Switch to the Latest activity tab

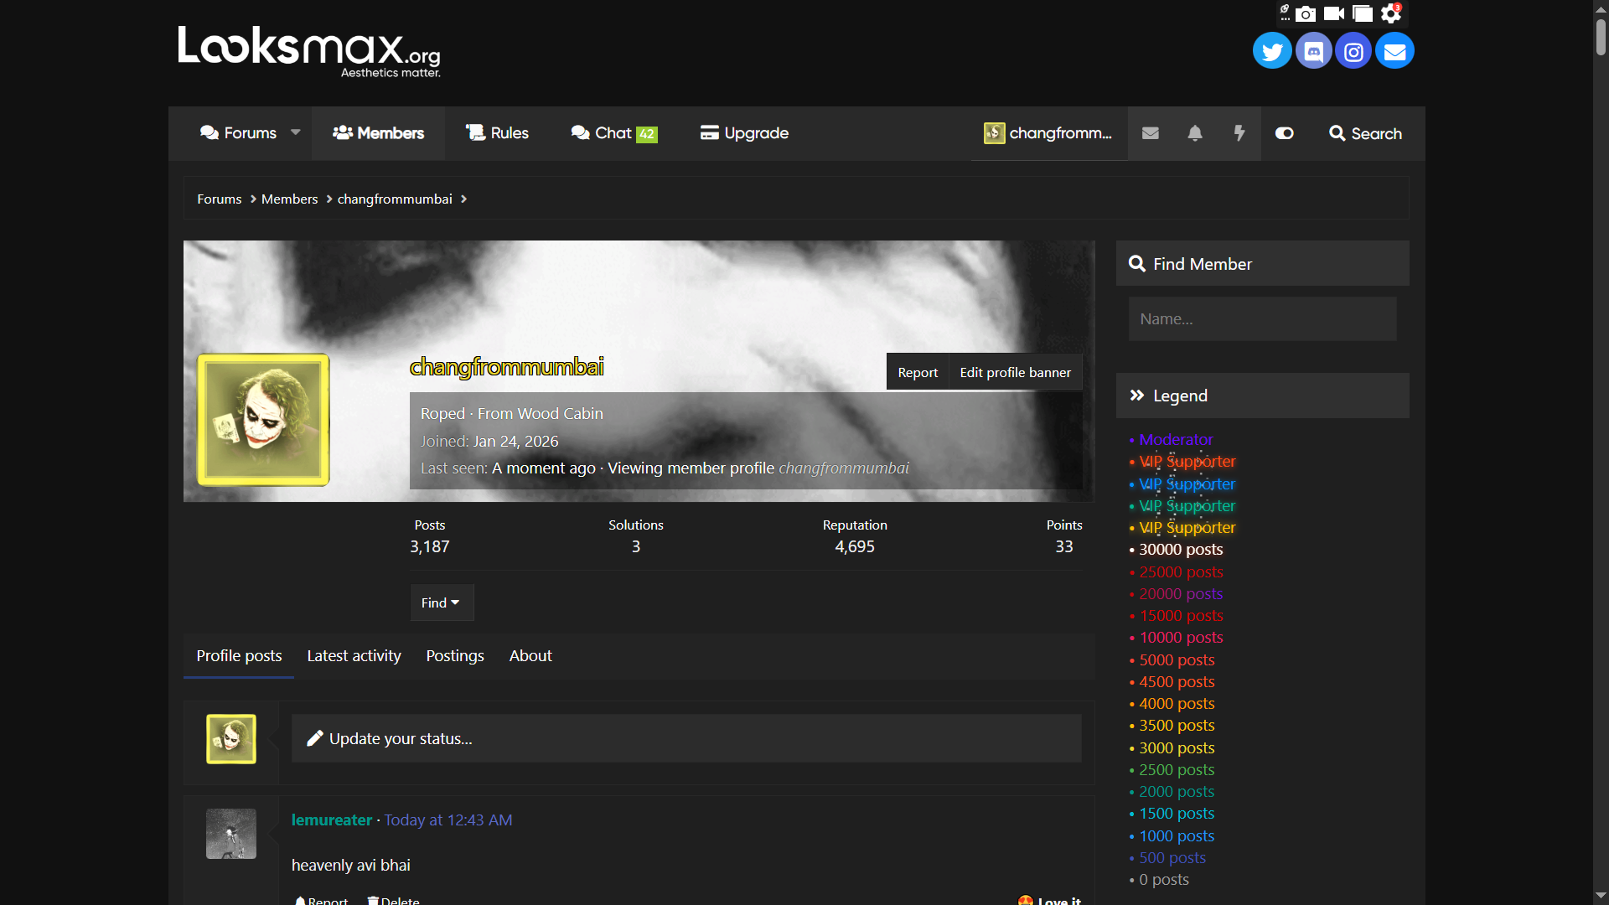pos(354,656)
